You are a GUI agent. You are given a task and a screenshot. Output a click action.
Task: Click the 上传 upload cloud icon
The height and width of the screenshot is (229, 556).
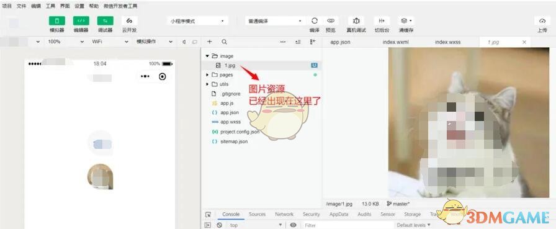pyautogui.click(x=542, y=21)
